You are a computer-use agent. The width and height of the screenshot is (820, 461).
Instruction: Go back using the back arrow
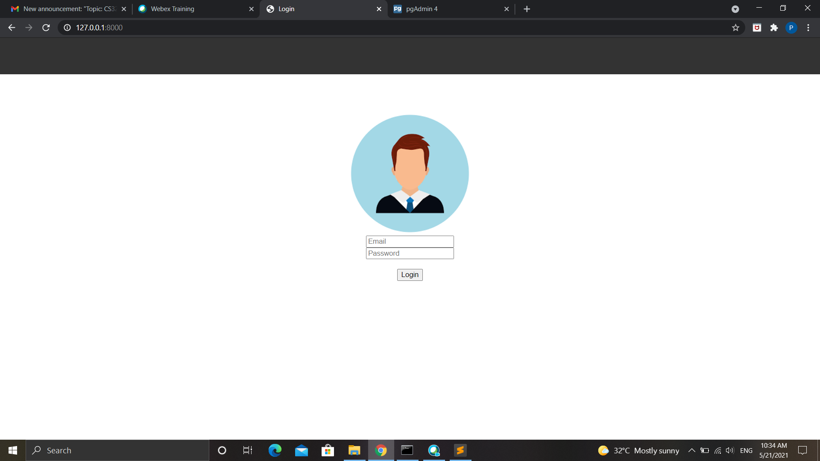click(x=12, y=28)
